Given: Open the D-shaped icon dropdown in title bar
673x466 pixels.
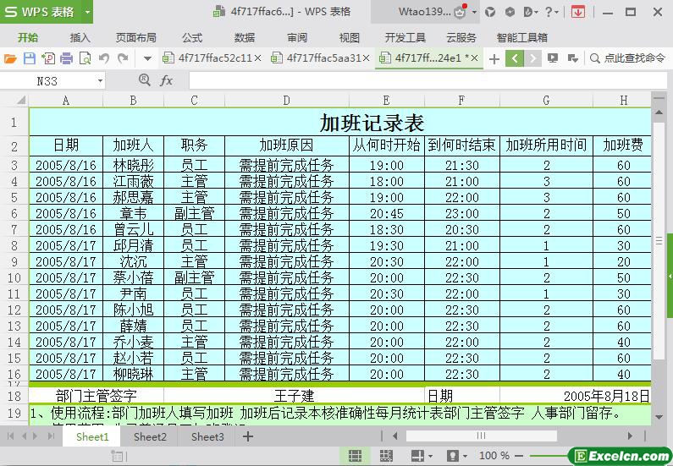Looking at the screenshot, I should (531, 12).
